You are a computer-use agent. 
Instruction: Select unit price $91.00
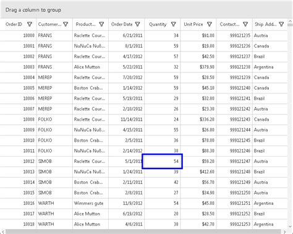pos(198,35)
